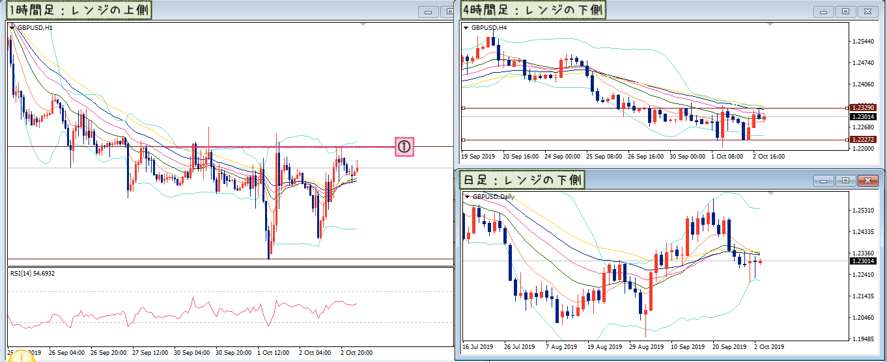Click 1.22410 on Daily price scale
The image size is (887, 362).
[864, 274]
